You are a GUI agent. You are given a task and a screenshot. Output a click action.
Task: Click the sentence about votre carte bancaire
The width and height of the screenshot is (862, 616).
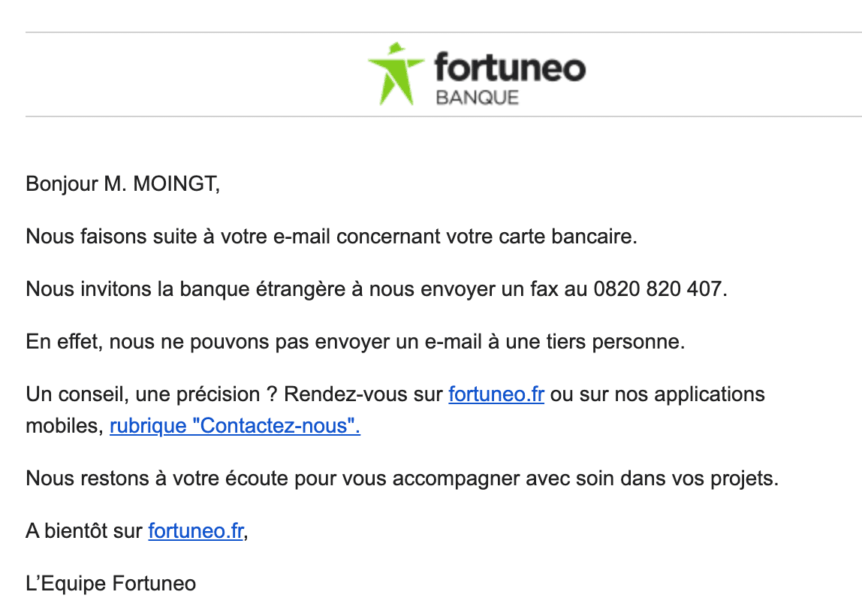[x=331, y=237]
